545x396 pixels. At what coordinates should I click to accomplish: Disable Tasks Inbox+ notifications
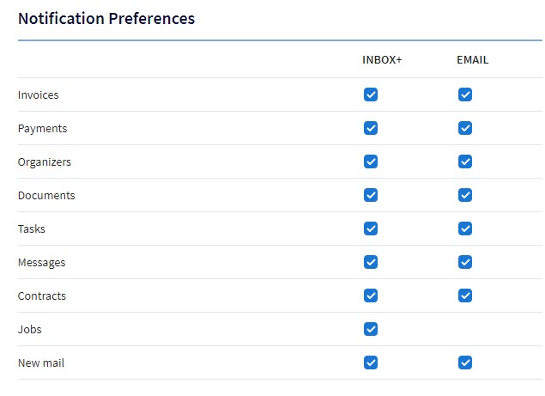pos(371,228)
